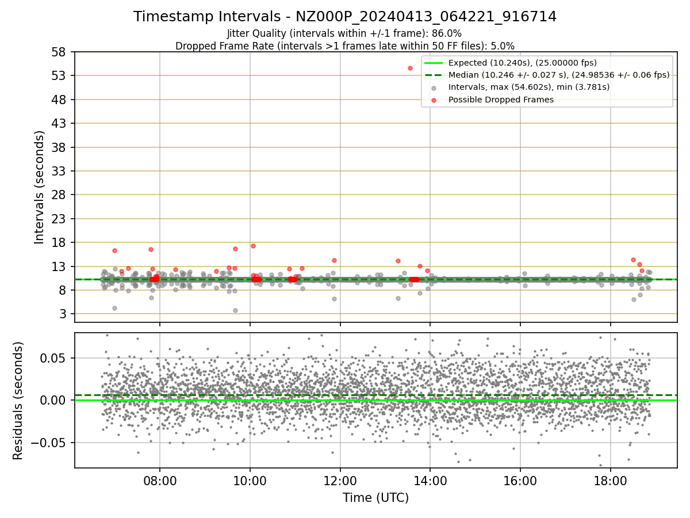
Task: Click legend entry 'Median (10.246 +/- 0.027 s)'
Action: [559, 75]
